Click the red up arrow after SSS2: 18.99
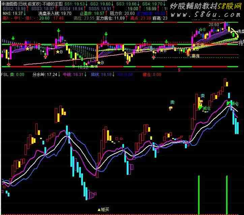Image resolution: width=244 pixels, height=215 pixels. pos(28,8)
